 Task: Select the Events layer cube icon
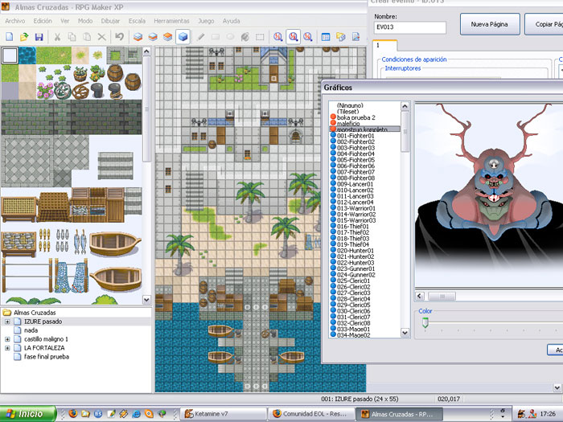pyautogui.click(x=183, y=37)
